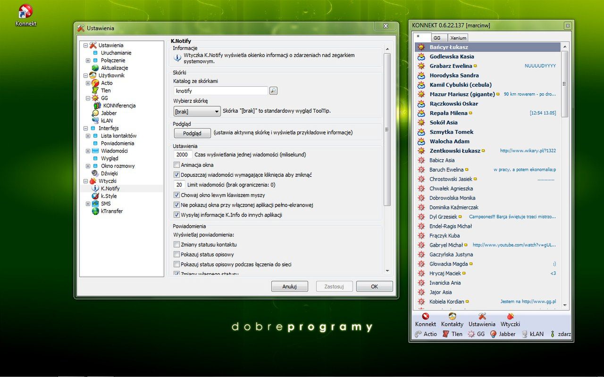Screen dimensions: 604x377
Task: Open the Wybierz skórkę [brak] dropdown
Action: coord(197,111)
